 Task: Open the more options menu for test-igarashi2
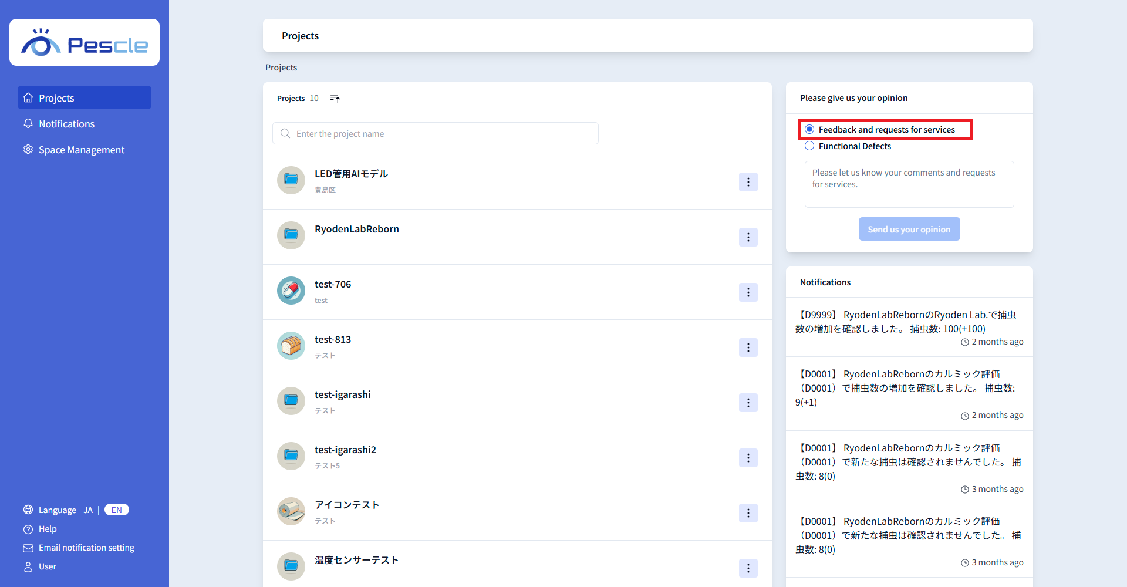point(748,458)
